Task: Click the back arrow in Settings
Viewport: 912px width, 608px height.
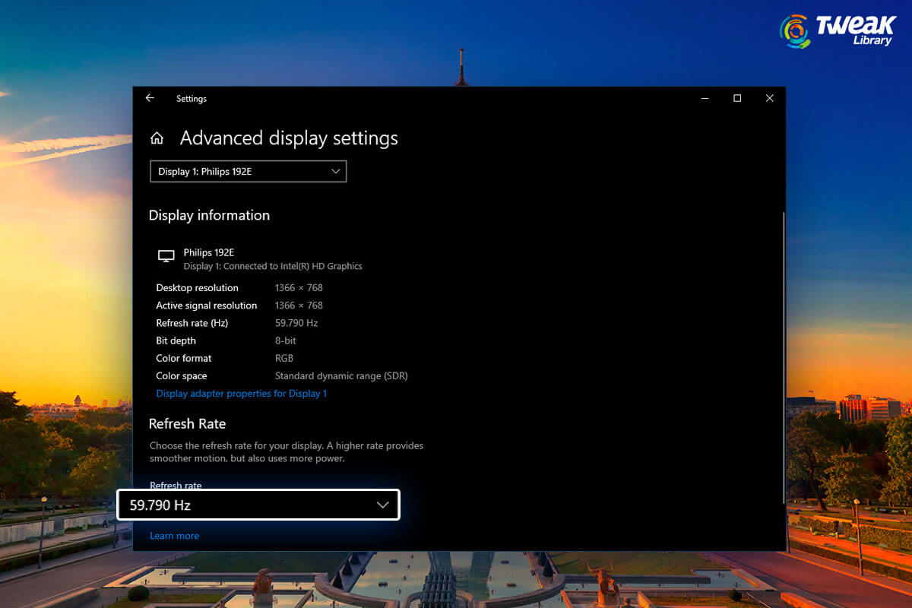Action: (x=149, y=98)
